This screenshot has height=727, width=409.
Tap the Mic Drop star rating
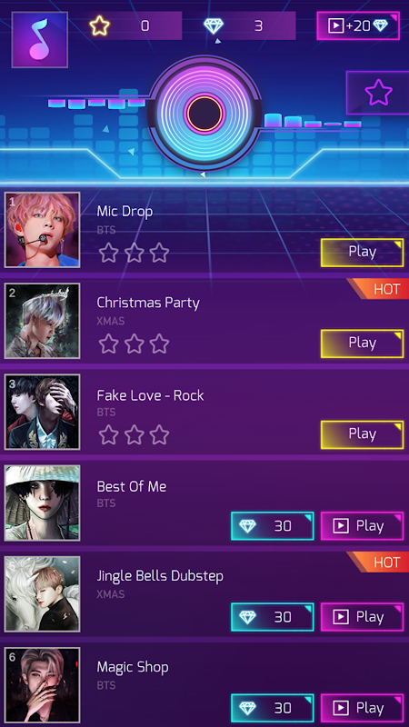(134, 253)
